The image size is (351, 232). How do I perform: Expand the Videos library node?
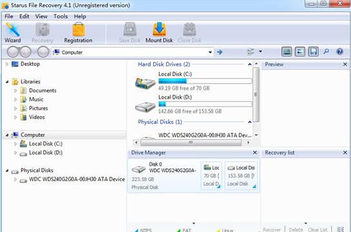[16, 117]
